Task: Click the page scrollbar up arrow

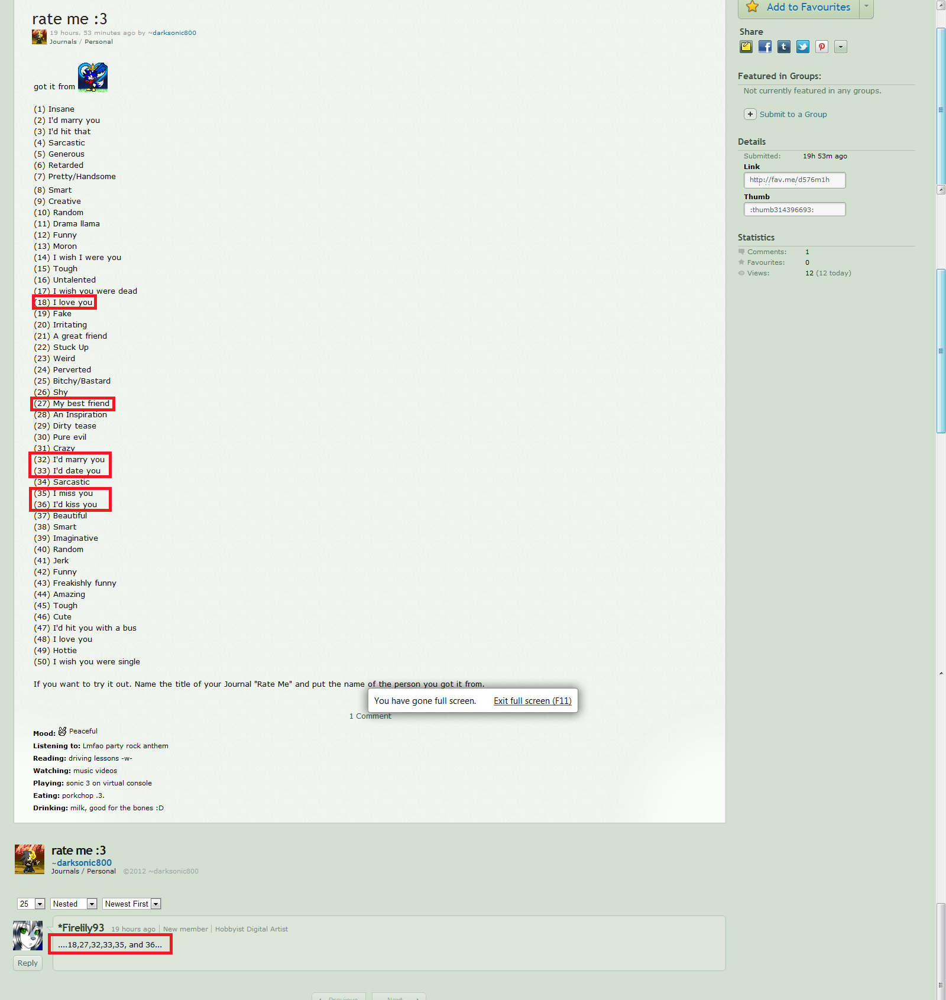Action: tap(941, 5)
